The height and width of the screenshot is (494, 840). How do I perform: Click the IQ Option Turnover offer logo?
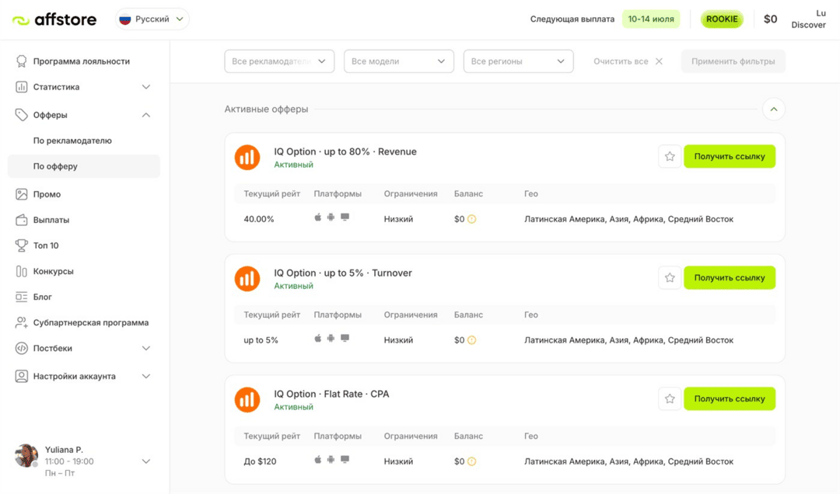tap(247, 279)
